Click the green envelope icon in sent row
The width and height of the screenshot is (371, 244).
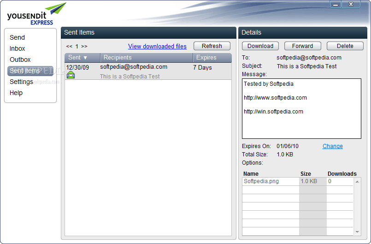click(71, 75)
